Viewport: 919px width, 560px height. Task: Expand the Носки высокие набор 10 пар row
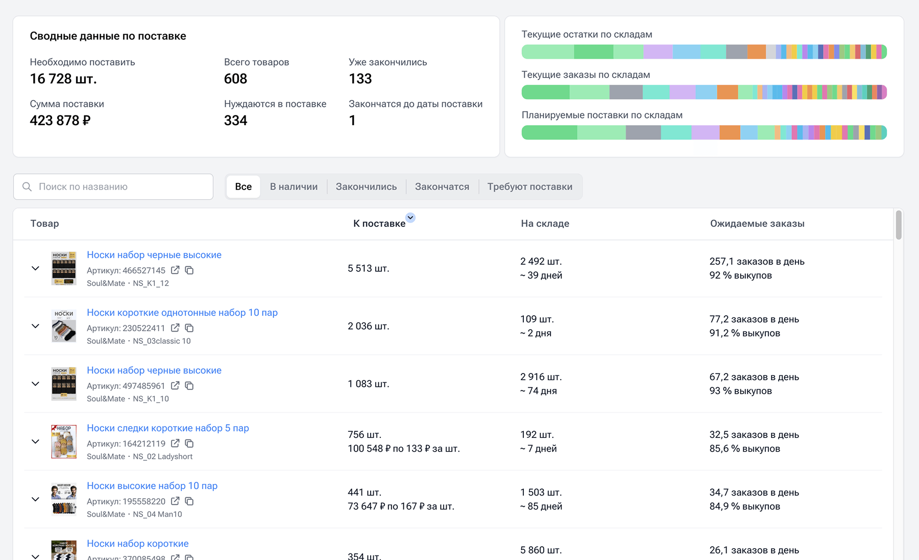pos(35,499)
